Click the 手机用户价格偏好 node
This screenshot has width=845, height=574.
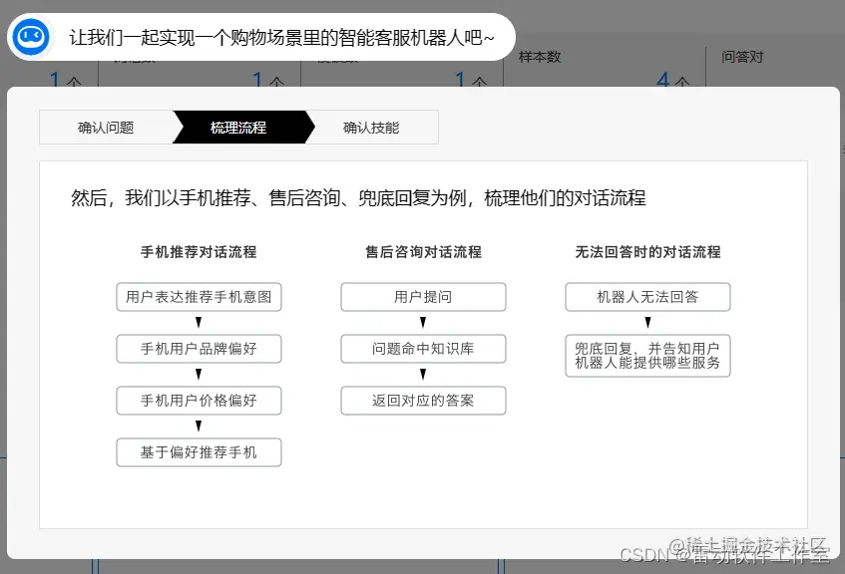point(199,401)
